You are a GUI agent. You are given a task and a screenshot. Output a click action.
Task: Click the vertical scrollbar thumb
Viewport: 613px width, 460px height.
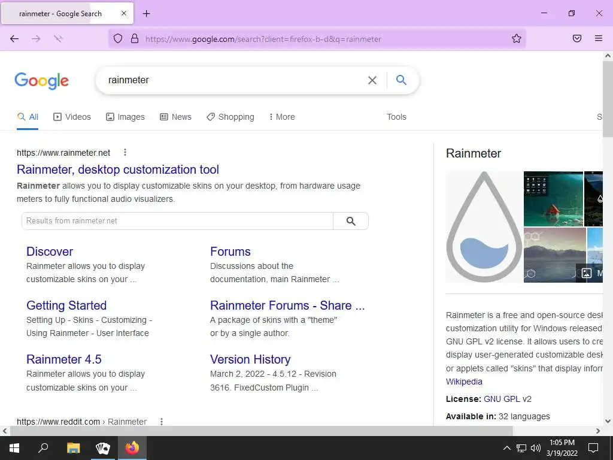click(608, 99)
